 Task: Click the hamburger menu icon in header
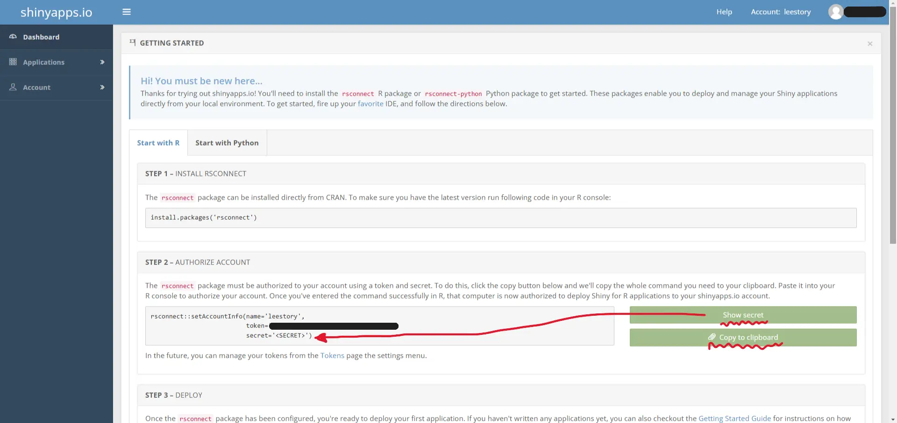[127, 12]
